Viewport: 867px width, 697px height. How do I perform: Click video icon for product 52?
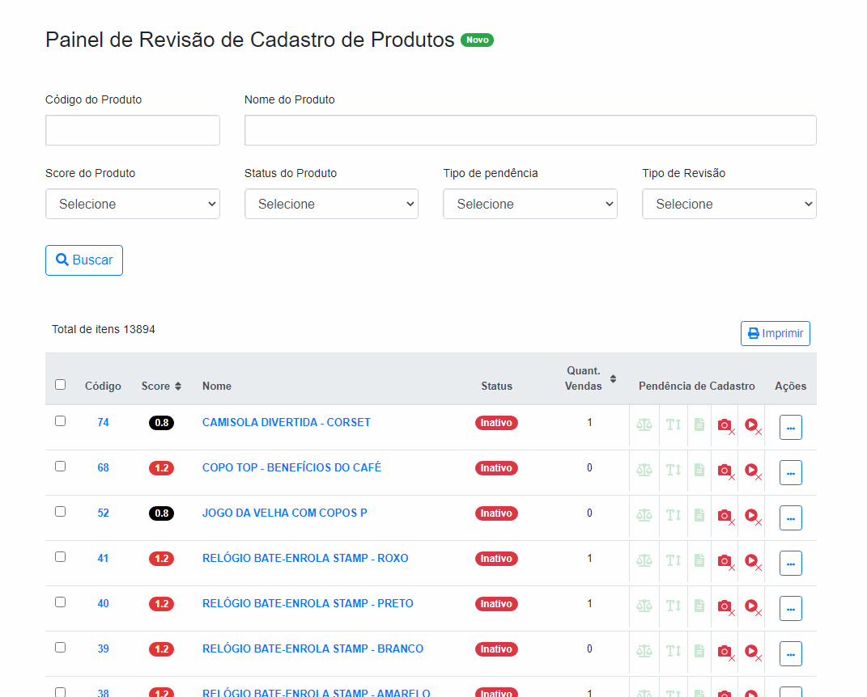pyautogui.click(x=753, y=517)
